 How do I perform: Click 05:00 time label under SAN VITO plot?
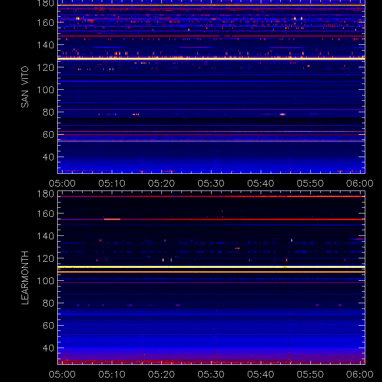click(62, 183)
